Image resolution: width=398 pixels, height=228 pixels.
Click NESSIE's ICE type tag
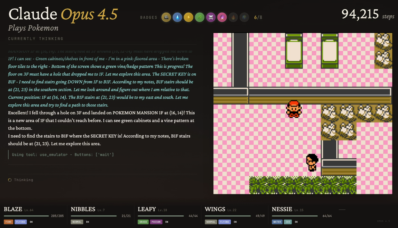pyautogui.click(x=288, y=222)
